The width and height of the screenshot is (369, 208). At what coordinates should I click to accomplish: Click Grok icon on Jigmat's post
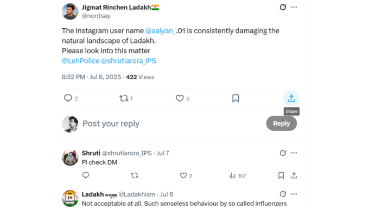click(x=283, y=7)
